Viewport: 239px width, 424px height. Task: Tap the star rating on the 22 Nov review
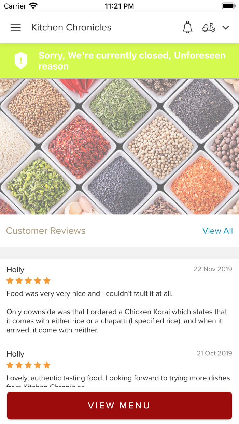[x=28, y=281]
